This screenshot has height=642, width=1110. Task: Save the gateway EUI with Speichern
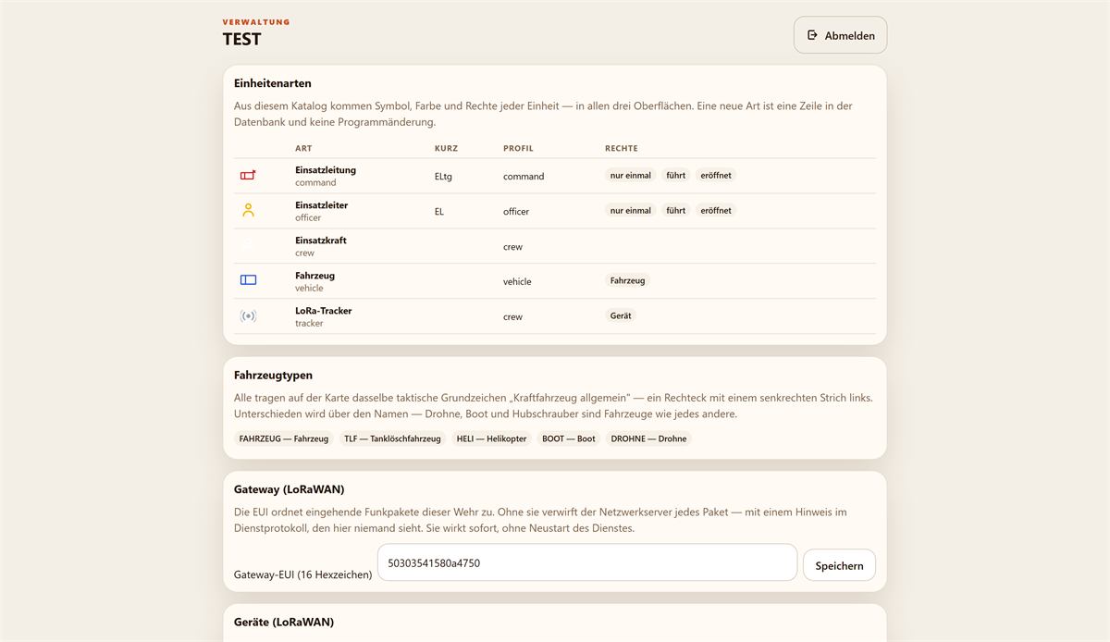[x=839, y=565]
